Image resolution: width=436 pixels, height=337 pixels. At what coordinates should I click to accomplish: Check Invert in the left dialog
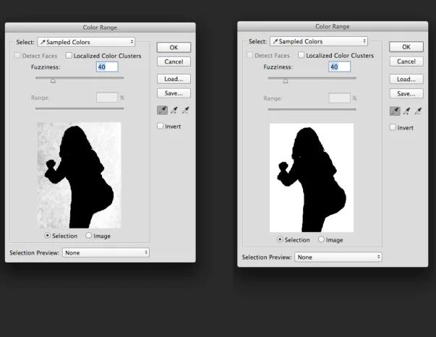coord(161,127)
